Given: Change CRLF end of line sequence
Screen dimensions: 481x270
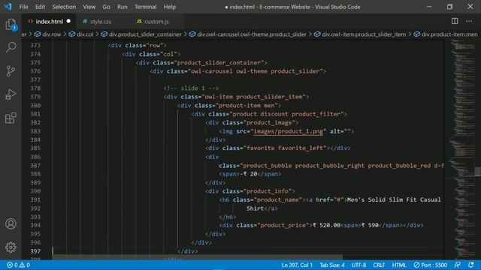Looking at the screenshot, I should pyautogui.click(x=379, y=265).
